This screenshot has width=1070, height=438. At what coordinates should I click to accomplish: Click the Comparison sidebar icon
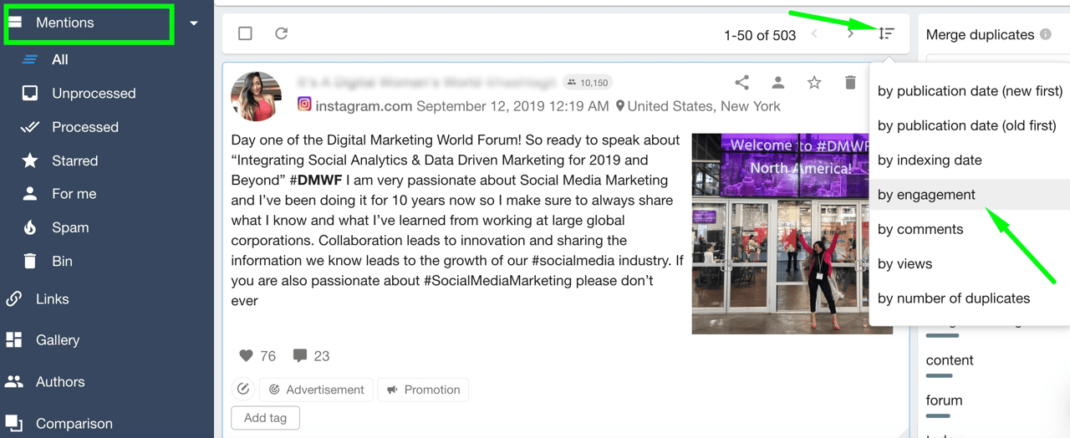[14, 423]
